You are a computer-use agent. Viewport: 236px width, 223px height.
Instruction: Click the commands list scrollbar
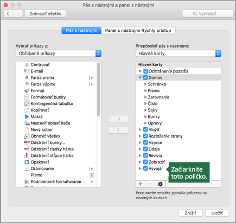99,89
